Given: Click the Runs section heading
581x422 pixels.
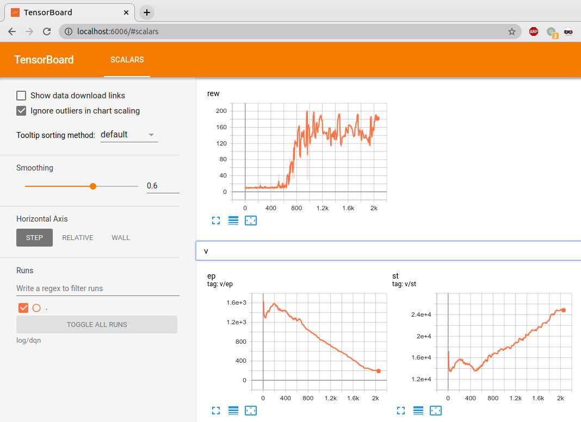Looking at the screenshot, I should (x=25, y=270).
